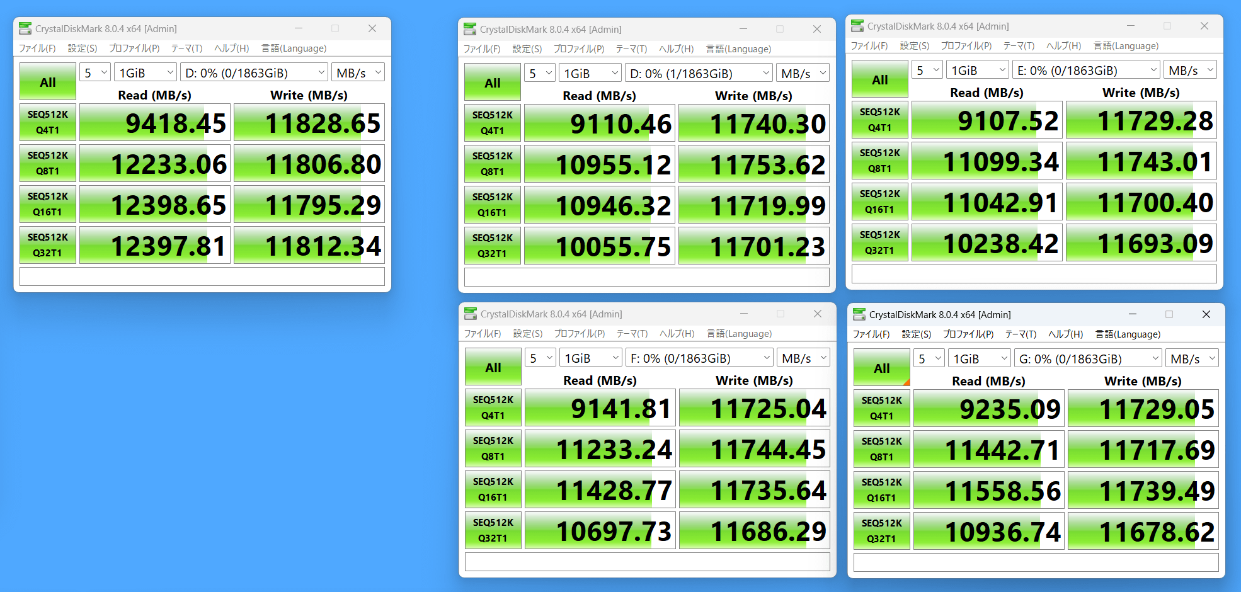1241x592 pixels.
Task: Click CrystalDiskMark app icon in E: drive window
Action: point(857,26)
